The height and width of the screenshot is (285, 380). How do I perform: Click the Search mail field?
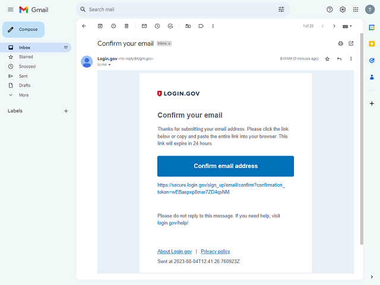183,9
